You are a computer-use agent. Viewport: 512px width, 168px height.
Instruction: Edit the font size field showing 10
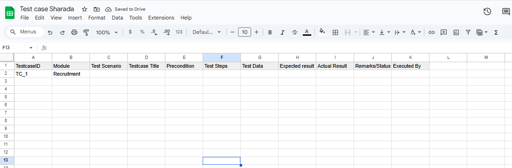245,32
